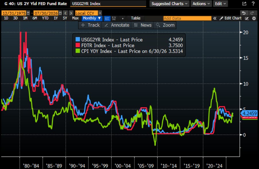Image resolution: width=259 pixels, height=169 pixels.
Task: Open the Edit dropdown menu
Action: 220,4
